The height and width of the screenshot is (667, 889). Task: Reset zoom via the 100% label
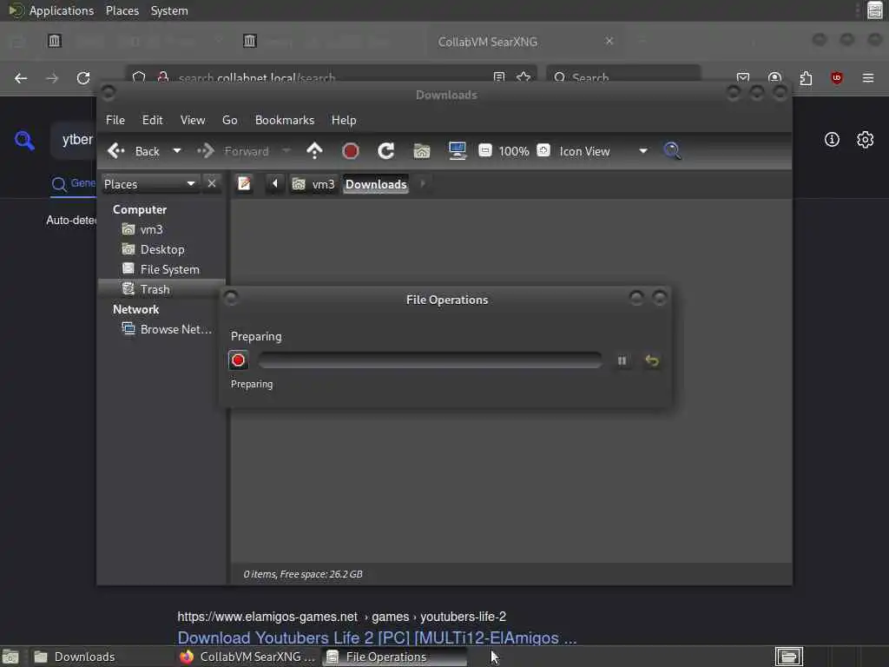point(514,151)
